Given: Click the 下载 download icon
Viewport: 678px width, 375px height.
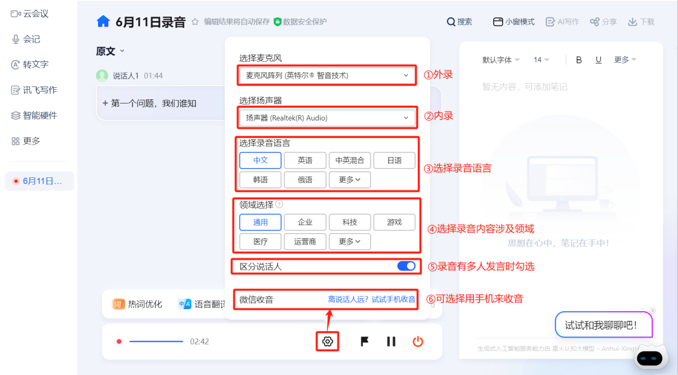Looking at the screenshot, I should pyautogui.click(x=632, y=22).
